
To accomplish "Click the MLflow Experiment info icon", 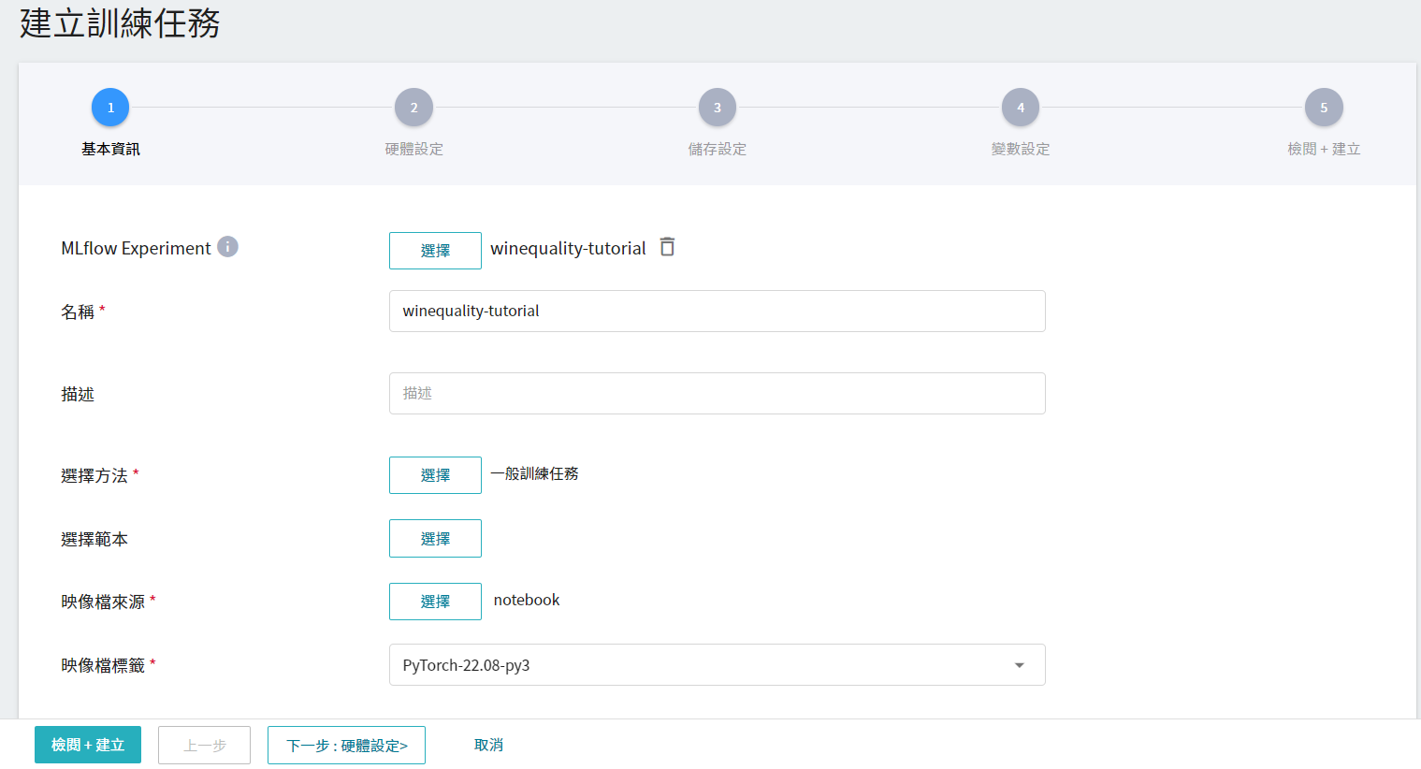I will (x=227, y=246).
